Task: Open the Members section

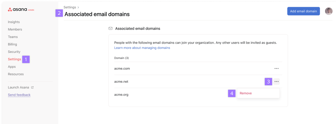Action: pyautogui.click(x=15, y=29)
